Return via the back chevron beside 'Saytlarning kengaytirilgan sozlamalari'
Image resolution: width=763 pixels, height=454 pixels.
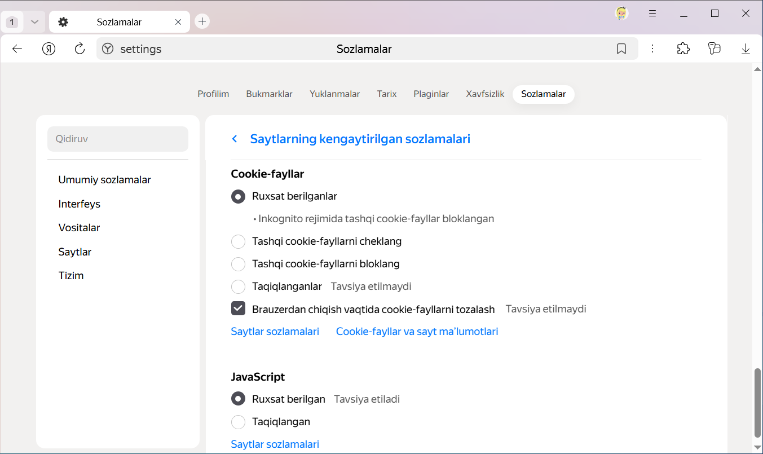click(235, 139)
